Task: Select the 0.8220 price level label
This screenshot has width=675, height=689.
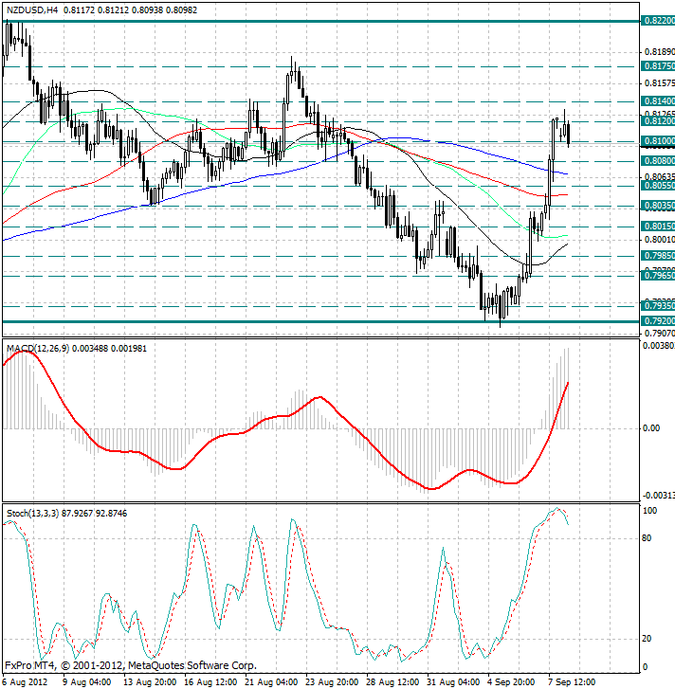Action: tap(658, 20)
